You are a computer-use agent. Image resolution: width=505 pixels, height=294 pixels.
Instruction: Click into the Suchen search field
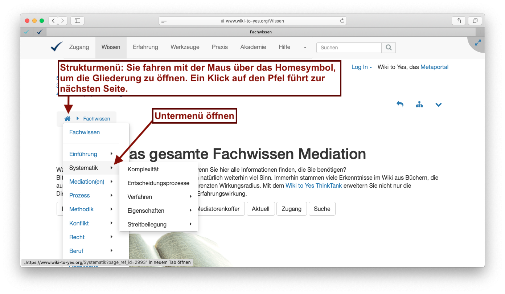(349, 48)
